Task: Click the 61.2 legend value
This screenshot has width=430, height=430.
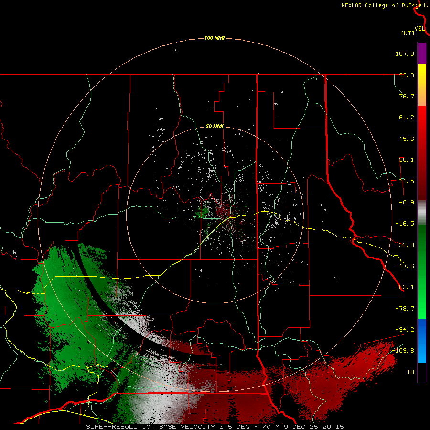Action: tap(407, 118)
